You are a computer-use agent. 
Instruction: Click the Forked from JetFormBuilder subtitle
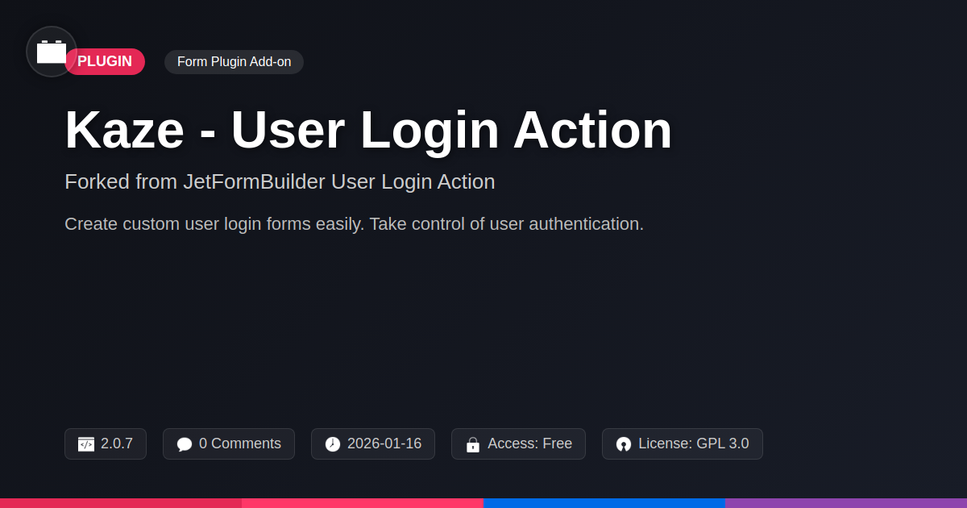tap(280, 181)
